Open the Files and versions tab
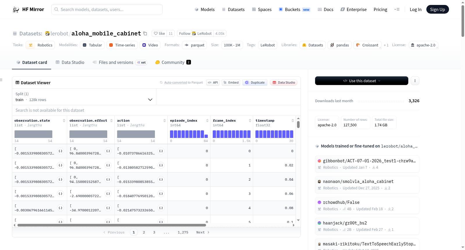This screenshot has height=250, width=465. coord(120,62)
